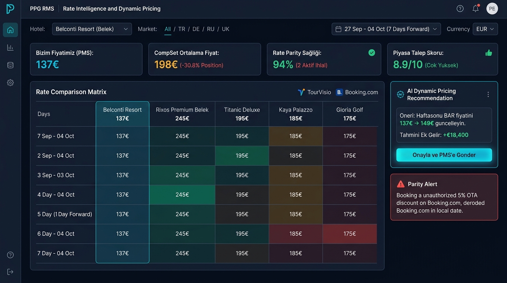Select the RU market filter

(210, 29)
